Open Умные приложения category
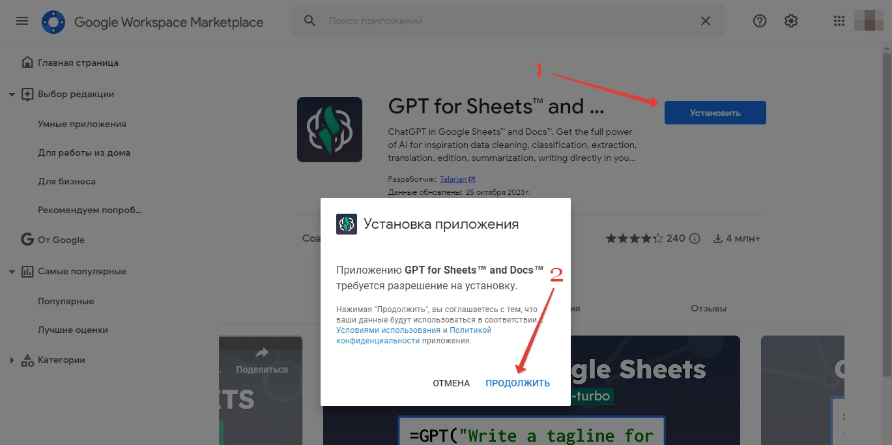 pos(82,124)
